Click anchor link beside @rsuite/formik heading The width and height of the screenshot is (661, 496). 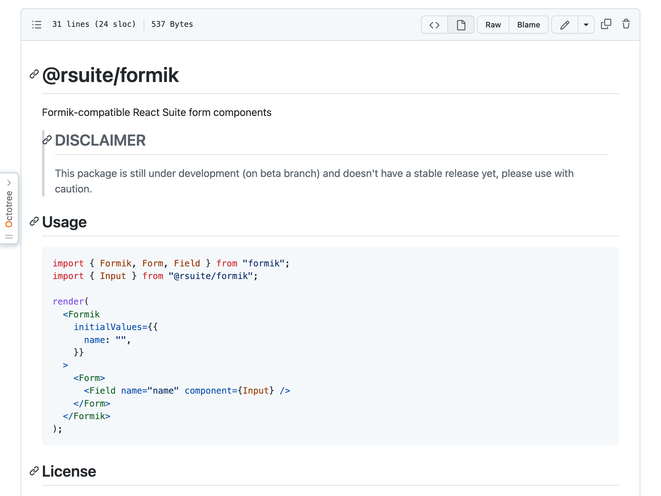click(34, 74)
